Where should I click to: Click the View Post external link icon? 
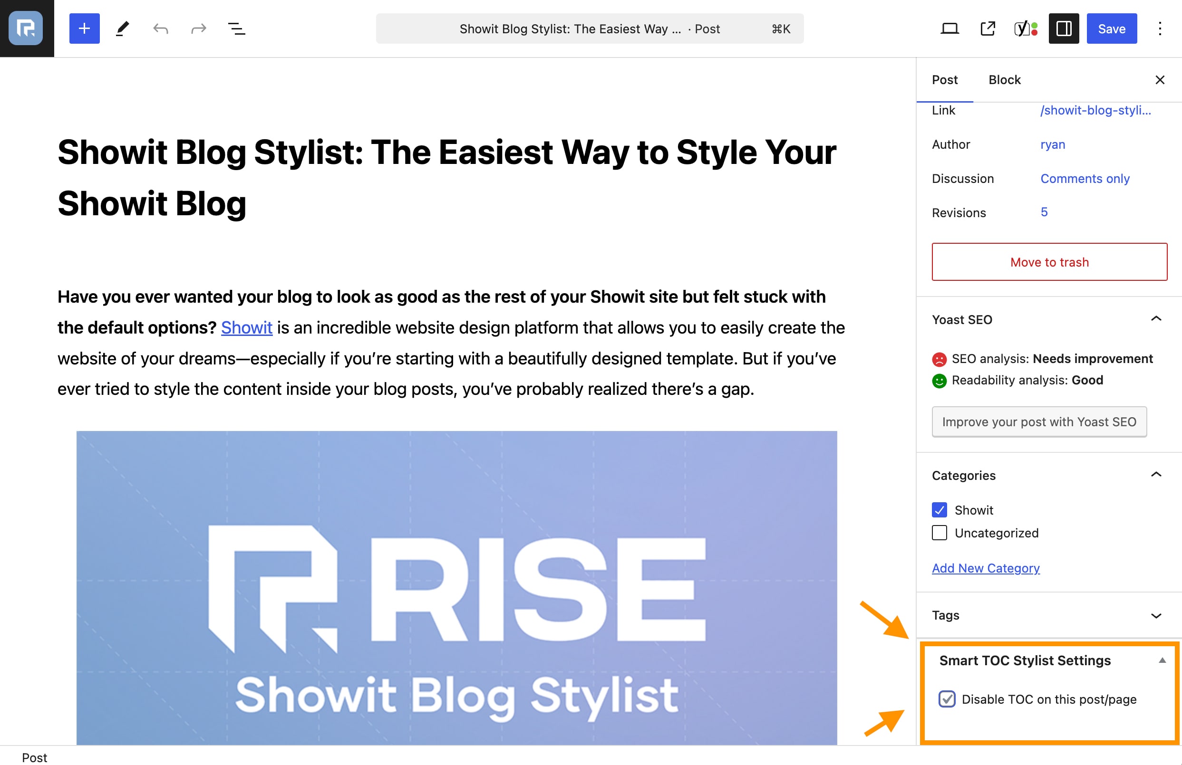[988, 29]
